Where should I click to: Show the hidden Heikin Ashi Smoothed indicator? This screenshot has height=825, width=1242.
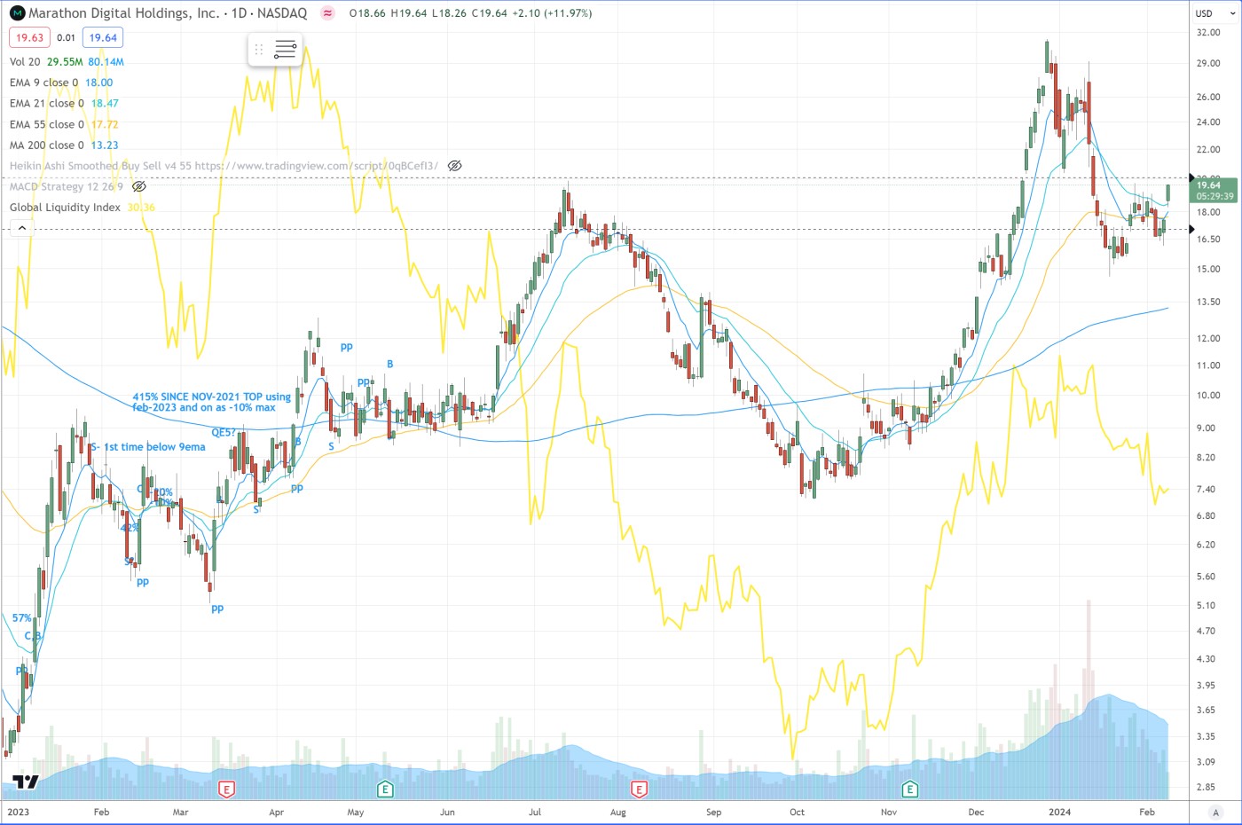pyautogui.click(x=455, y=166)
